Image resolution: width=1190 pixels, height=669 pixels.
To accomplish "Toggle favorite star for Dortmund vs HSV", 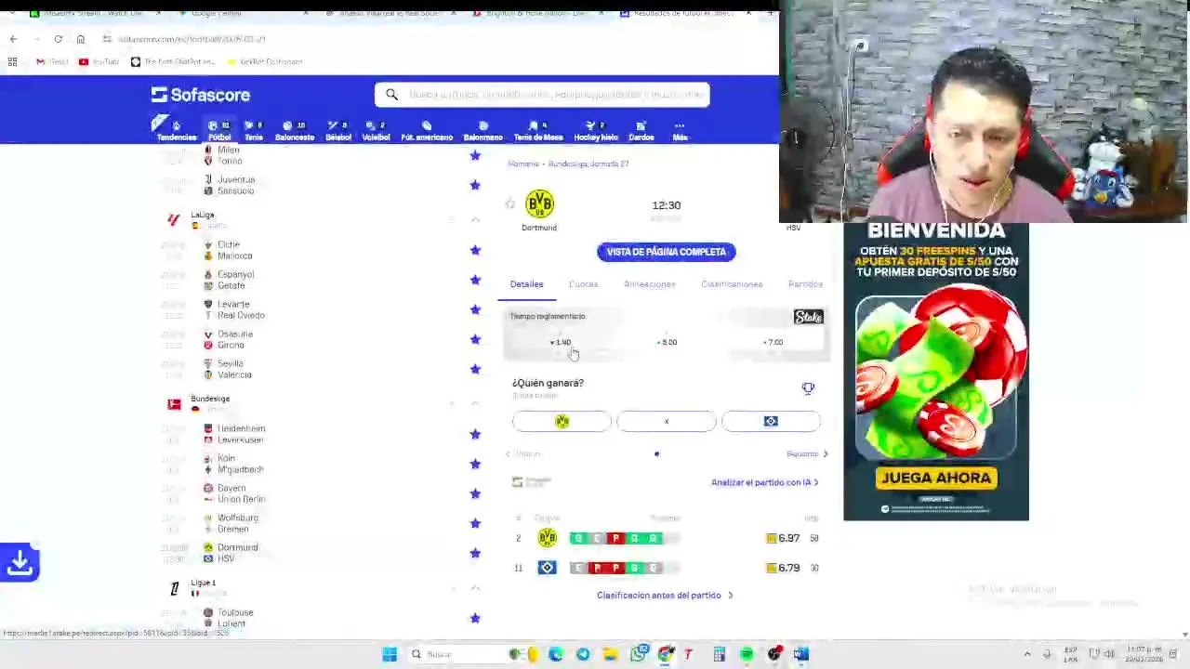I will pyautogui.click(x=475, y=553).
